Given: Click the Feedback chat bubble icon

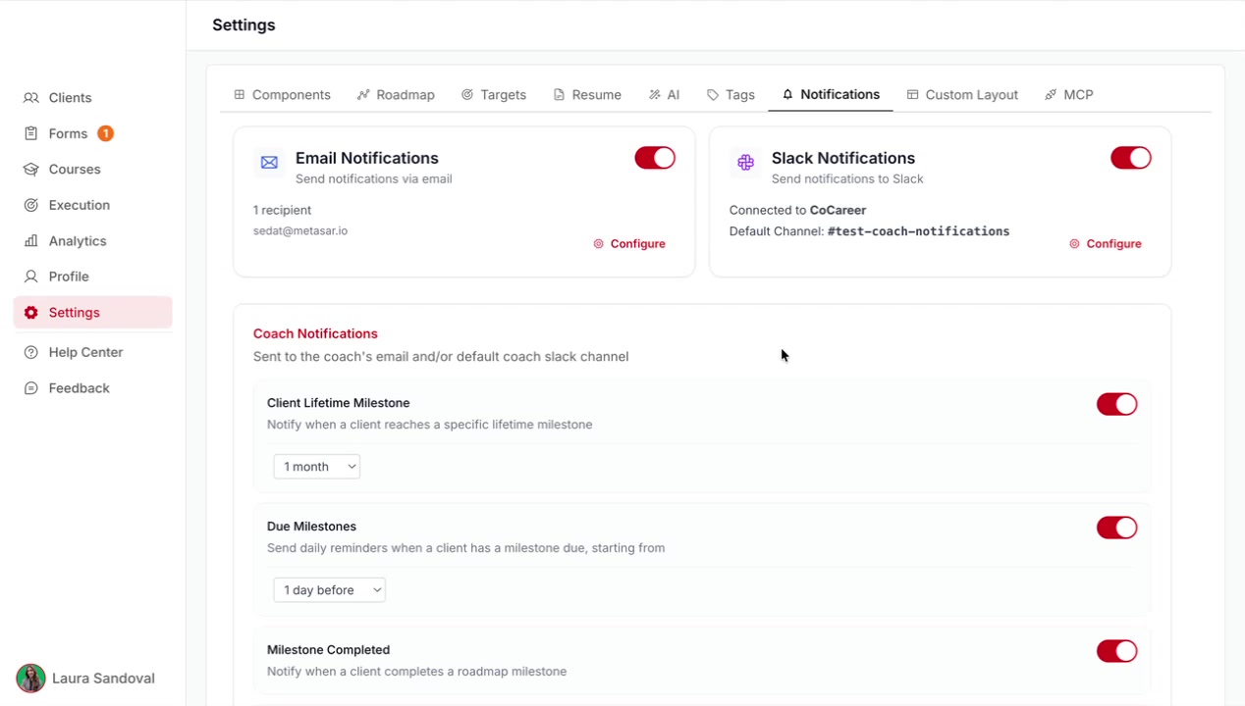Looking at the screenshot, I should pyautogui.click(x=31, y=388).
